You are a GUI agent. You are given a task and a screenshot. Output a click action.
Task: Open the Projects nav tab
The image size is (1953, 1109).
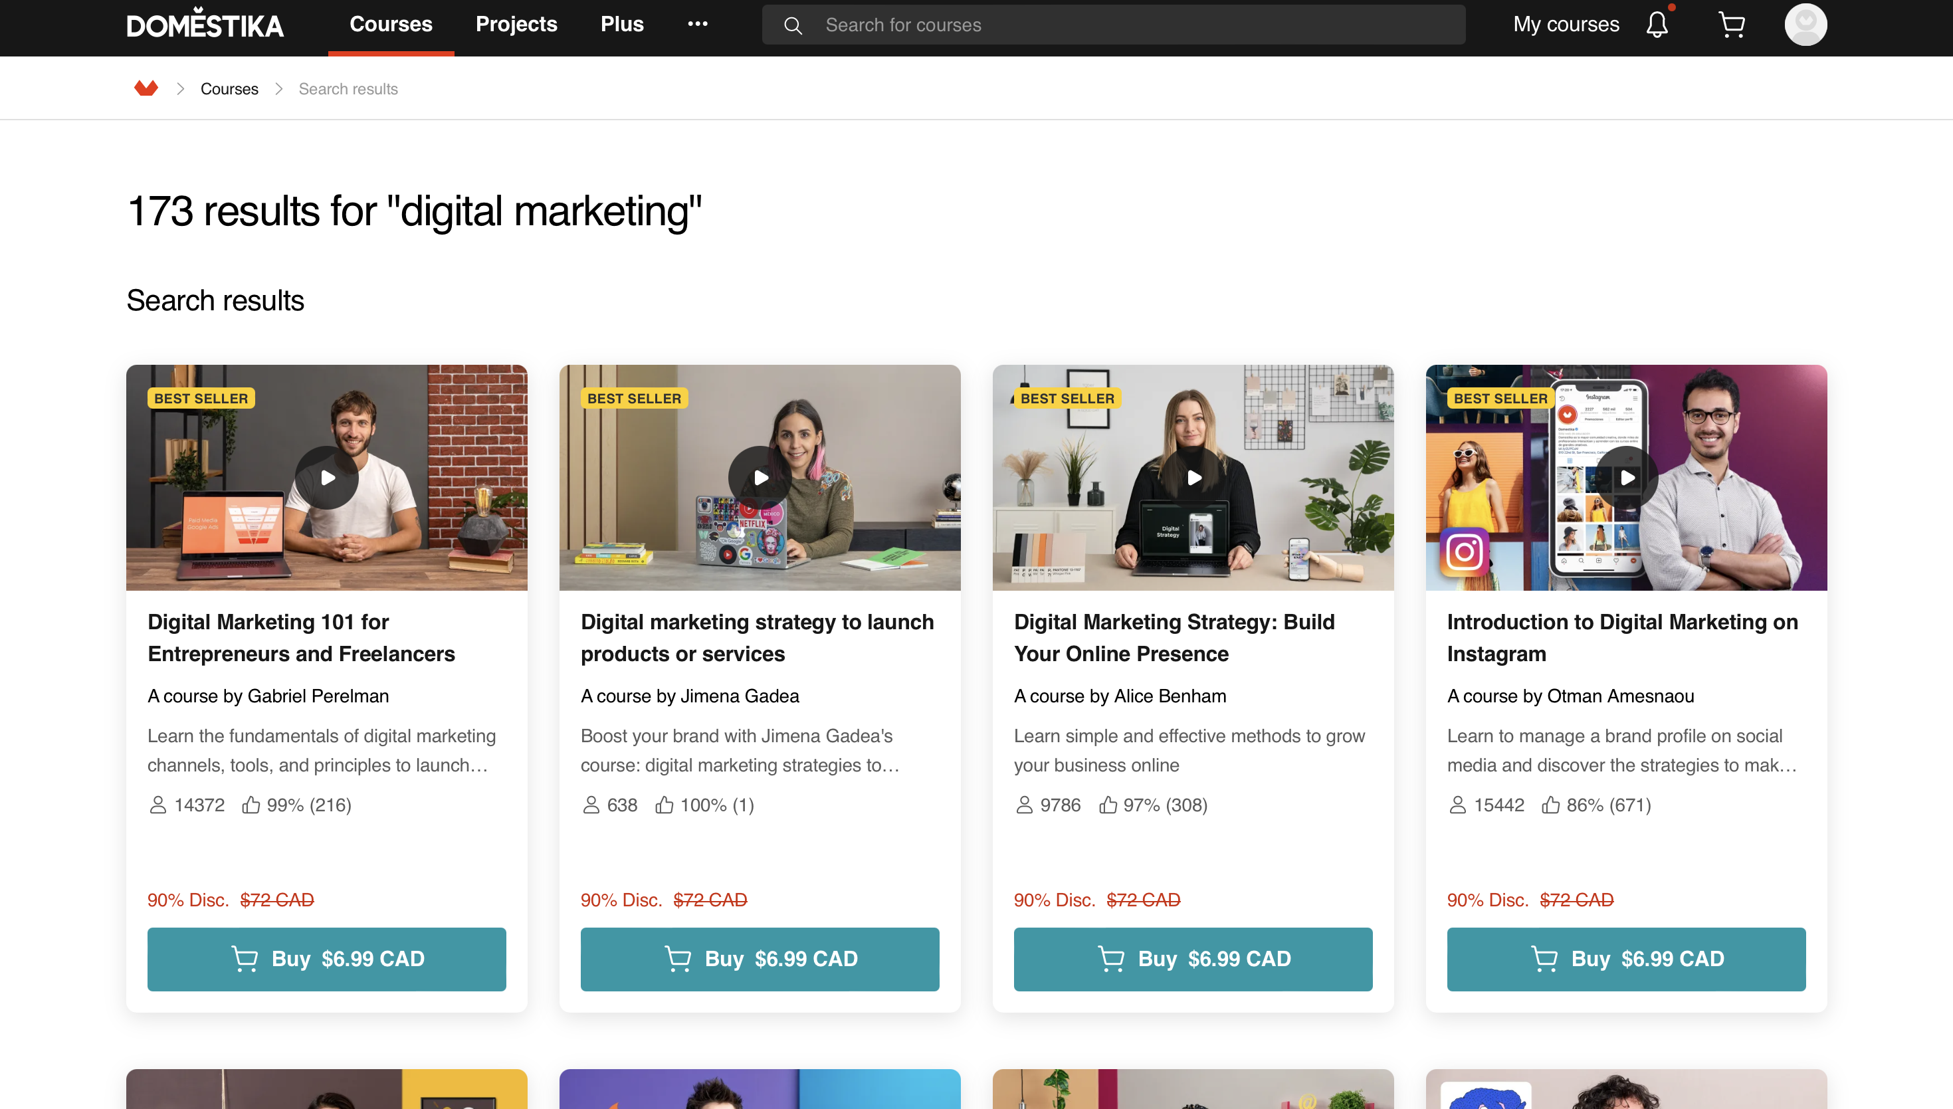[x=516, y=25]
